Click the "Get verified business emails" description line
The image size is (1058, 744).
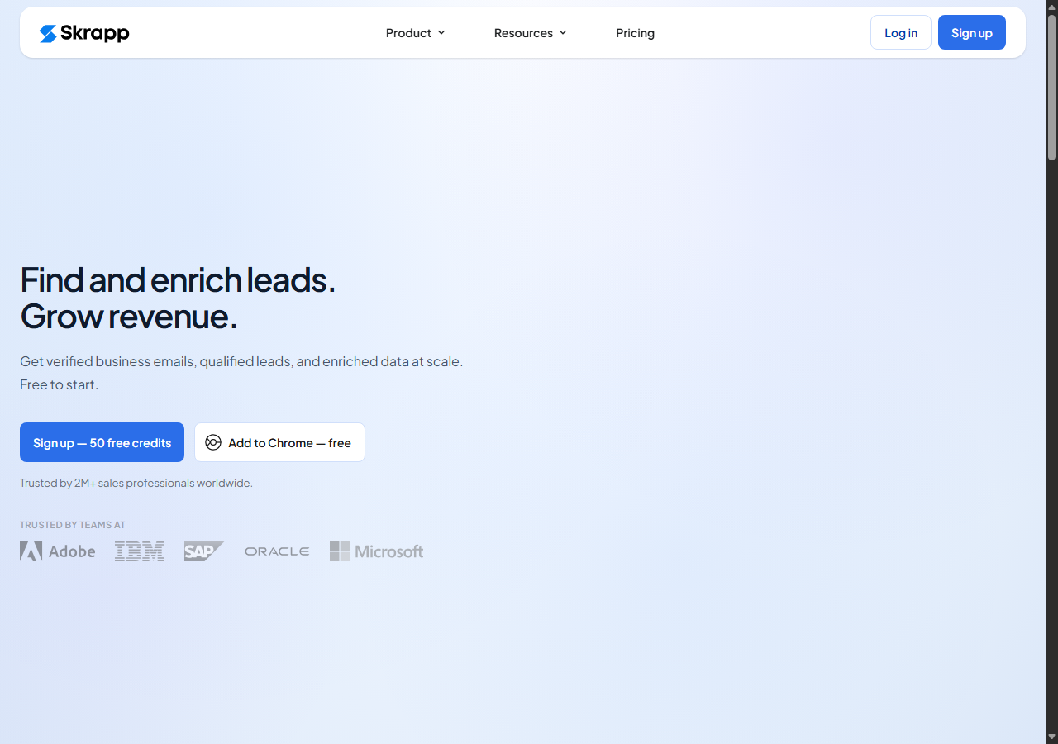(241, 361)
